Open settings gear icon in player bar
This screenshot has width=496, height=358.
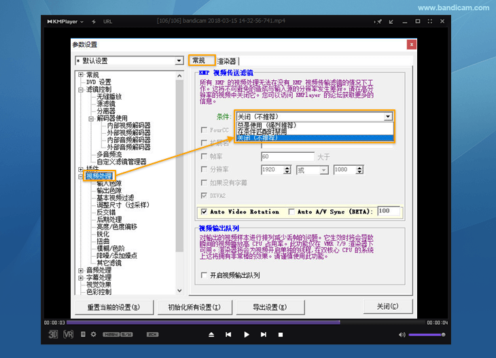coord(94,334)
